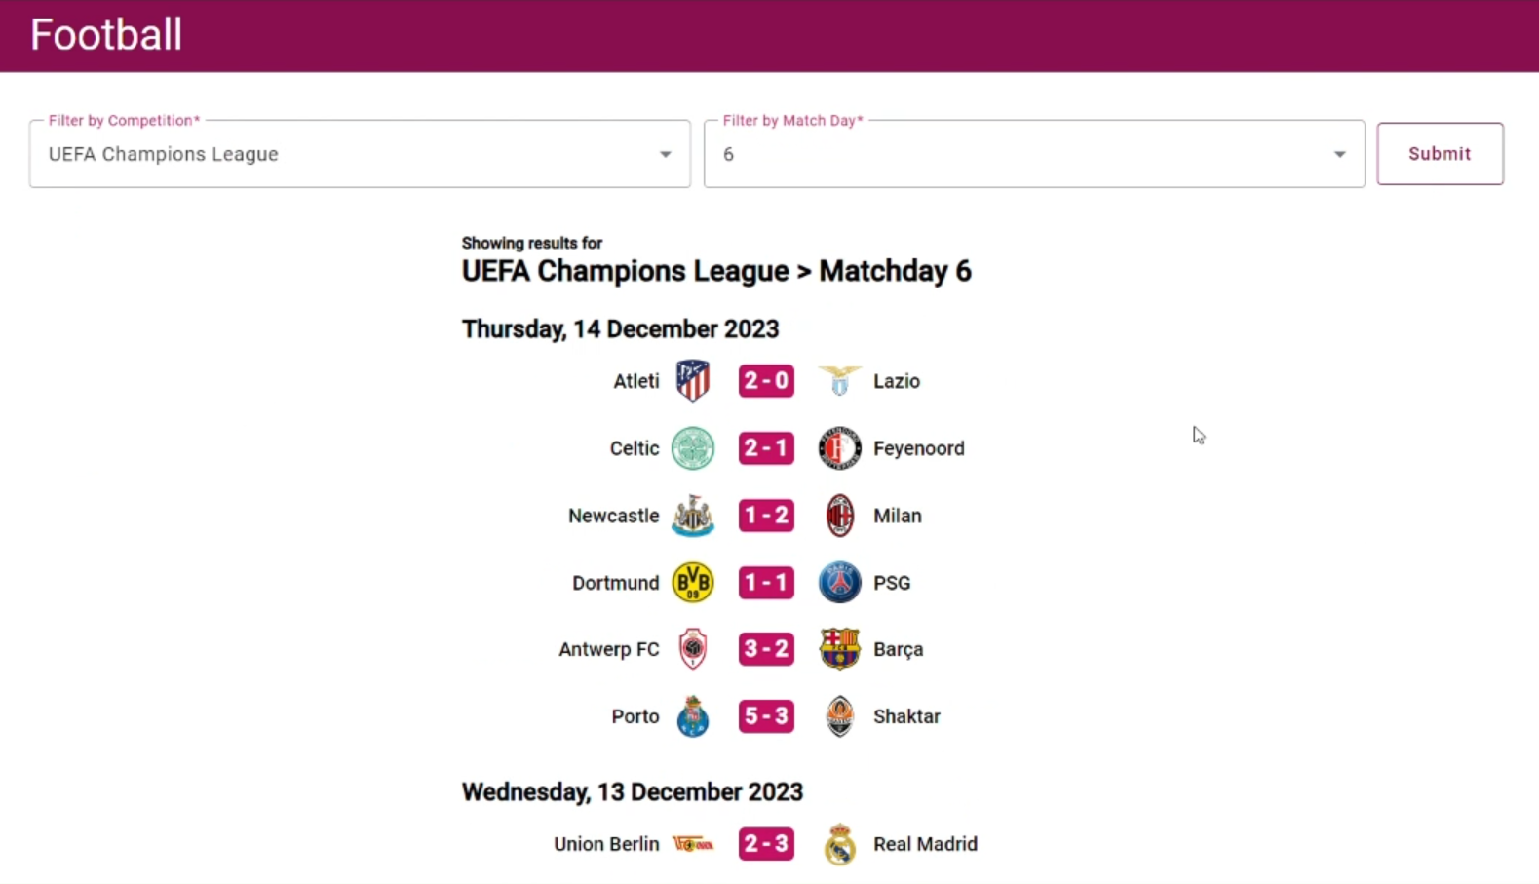Click the Porto club crest
This screenshot has height=884, width=1539.
[693, 716]
